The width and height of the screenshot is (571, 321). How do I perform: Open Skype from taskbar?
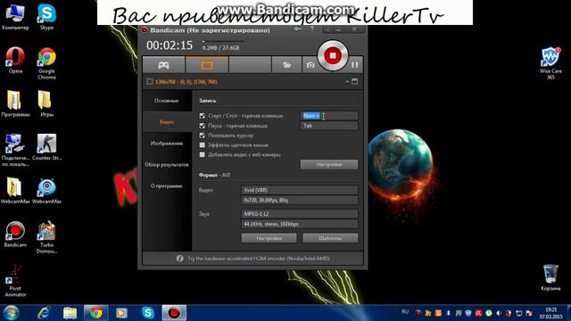(x=148, y=313)
